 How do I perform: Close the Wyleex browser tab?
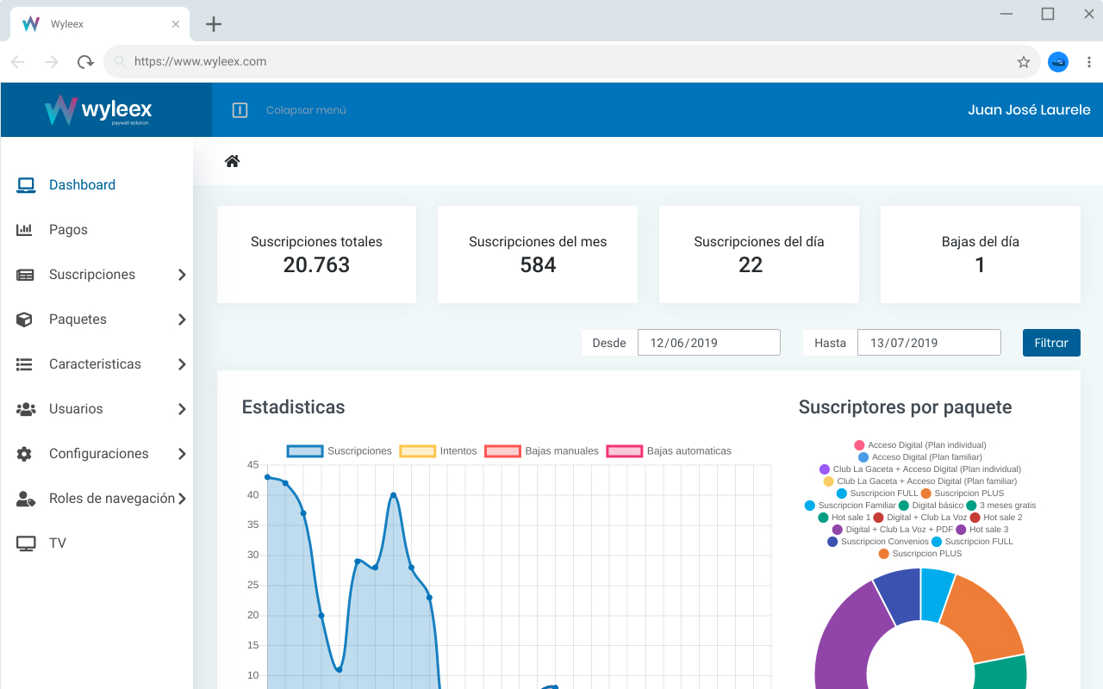pyautogui.click(x=176, y=24)
